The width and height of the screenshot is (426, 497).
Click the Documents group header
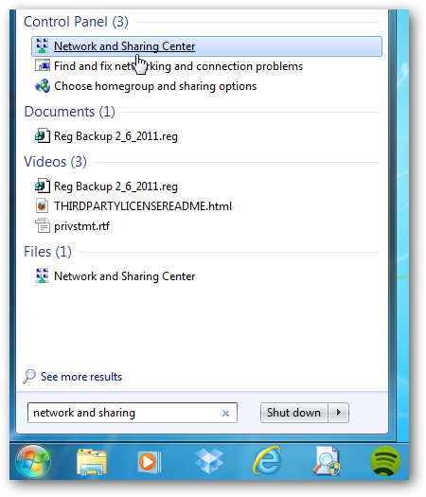[69, 112]
